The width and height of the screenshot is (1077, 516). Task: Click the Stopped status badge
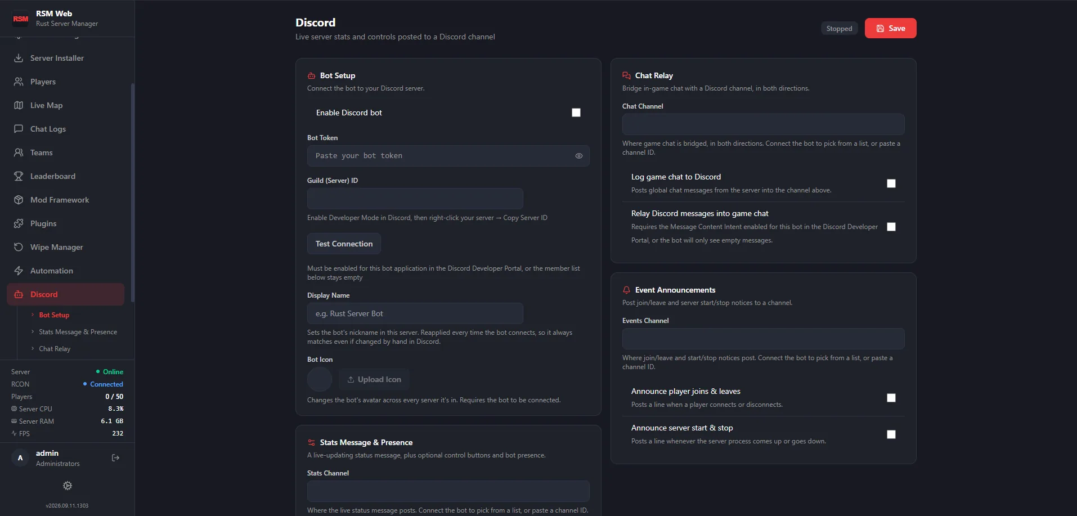click(x=839, y=29)
